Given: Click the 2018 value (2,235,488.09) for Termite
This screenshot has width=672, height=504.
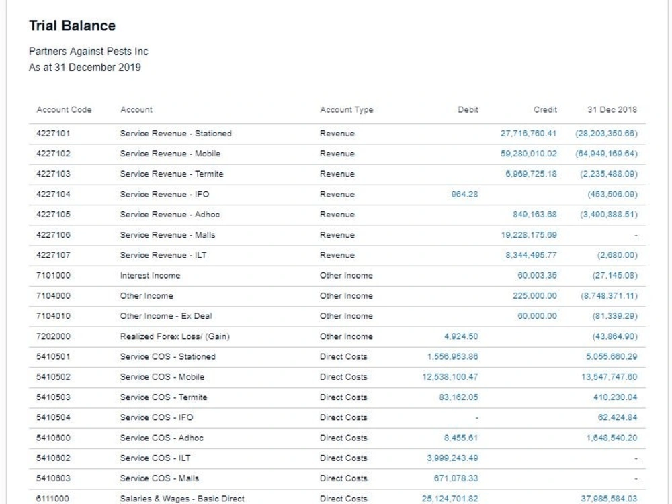Looking at the screenshot, I should [609, 174].
